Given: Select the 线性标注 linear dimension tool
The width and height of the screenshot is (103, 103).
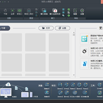Looking at the screenshot, I should [x=60, y=86].
